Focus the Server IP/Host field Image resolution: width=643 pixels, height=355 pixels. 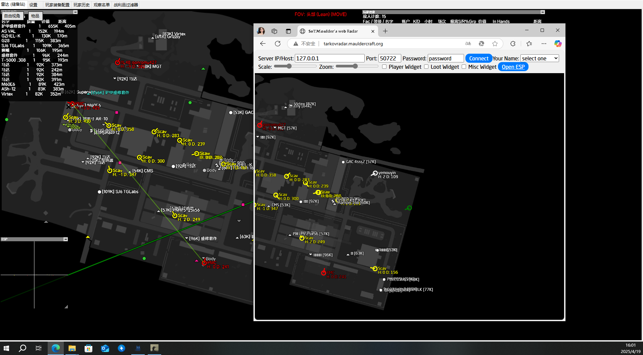tap(330, 58)
